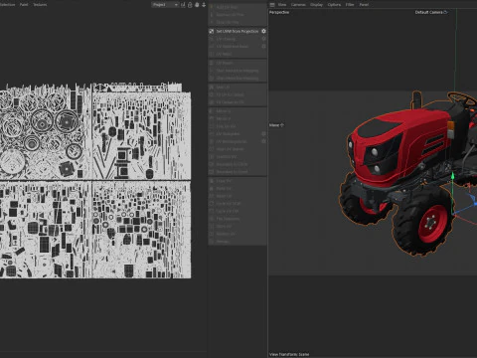Apply Mirror V to UVs
Viewport: 477px width, 358px height.
click(224, 118)
